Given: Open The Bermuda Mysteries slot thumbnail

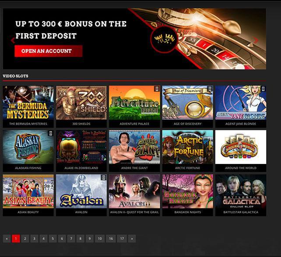Looking at the screenshot, I should click(x=28, y=103).
